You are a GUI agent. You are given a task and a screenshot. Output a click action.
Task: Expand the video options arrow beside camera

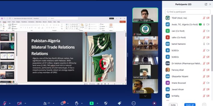25,103
